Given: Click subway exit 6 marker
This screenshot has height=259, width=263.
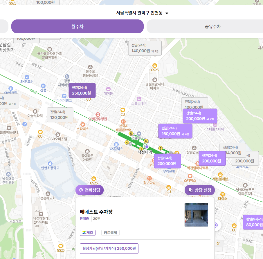Looking at the screenshot, I should (146, 141).
